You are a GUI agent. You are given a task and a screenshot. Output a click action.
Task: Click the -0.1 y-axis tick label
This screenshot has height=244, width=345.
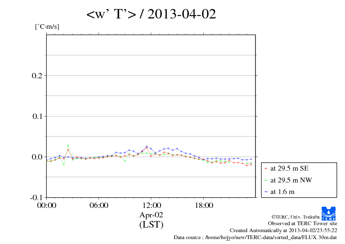pyautogui.click(x=36, y=197)
